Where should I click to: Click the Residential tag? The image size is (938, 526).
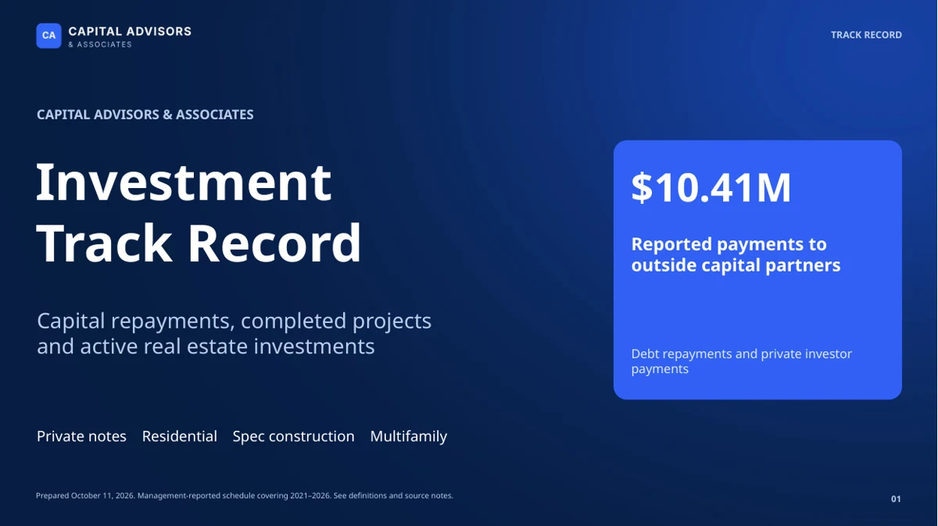click(x=179, y=436)
